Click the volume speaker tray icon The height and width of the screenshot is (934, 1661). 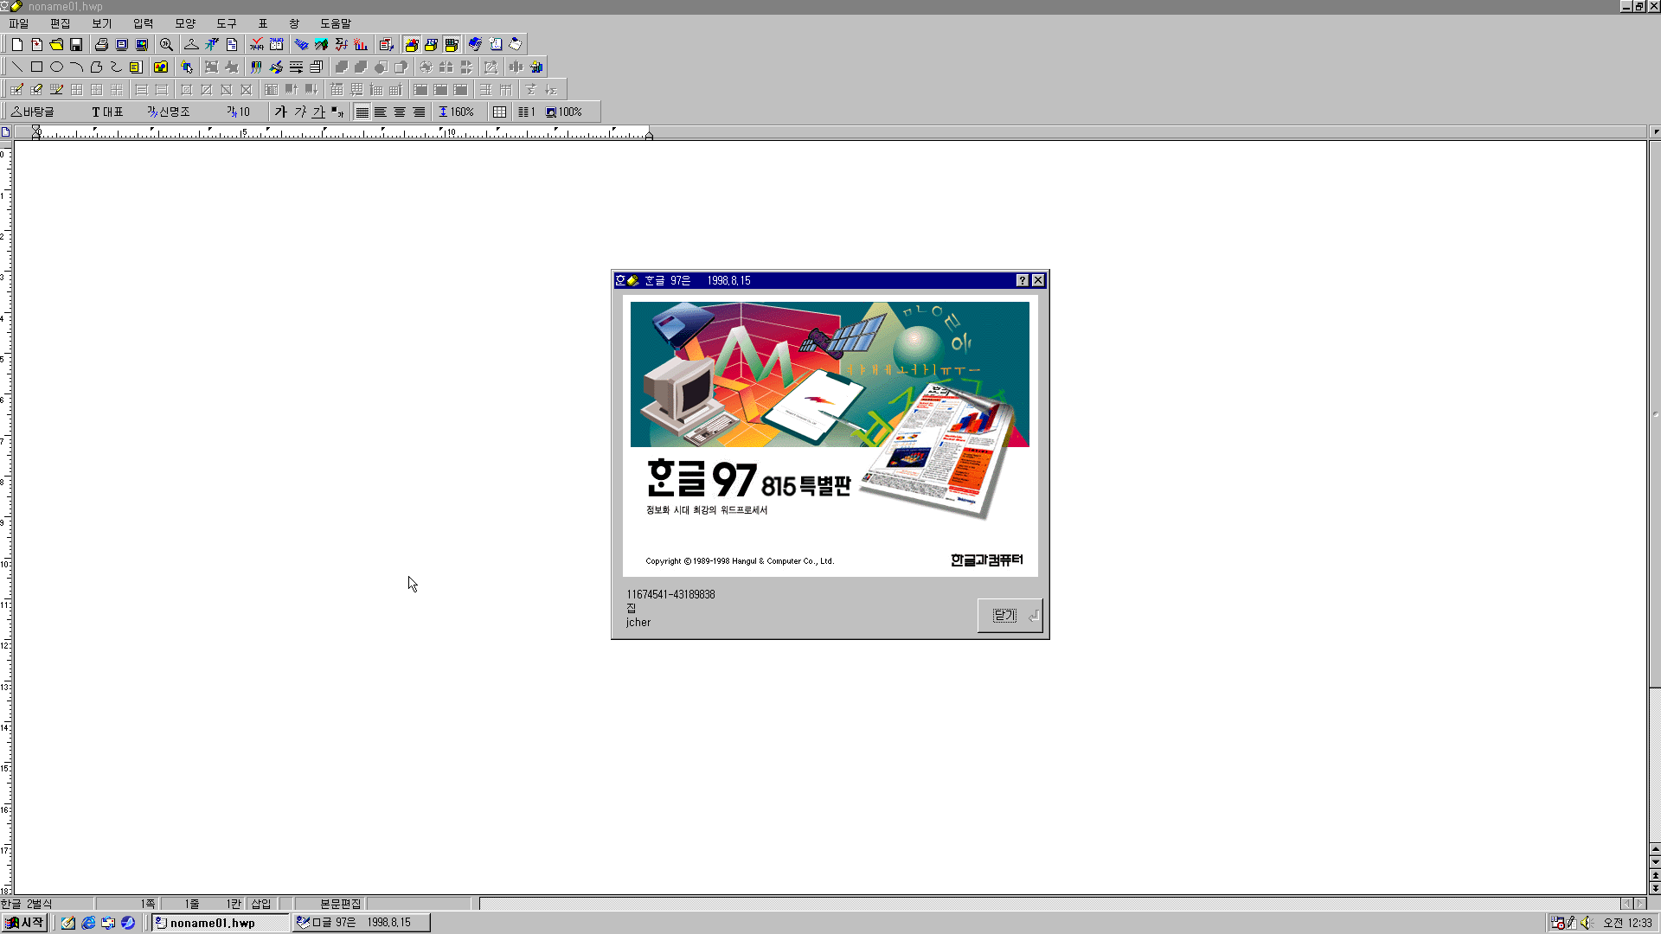coord(1585,923)
